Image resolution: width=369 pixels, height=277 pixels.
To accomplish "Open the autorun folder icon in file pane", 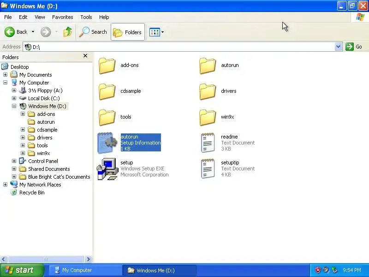I will pos(208,66).
